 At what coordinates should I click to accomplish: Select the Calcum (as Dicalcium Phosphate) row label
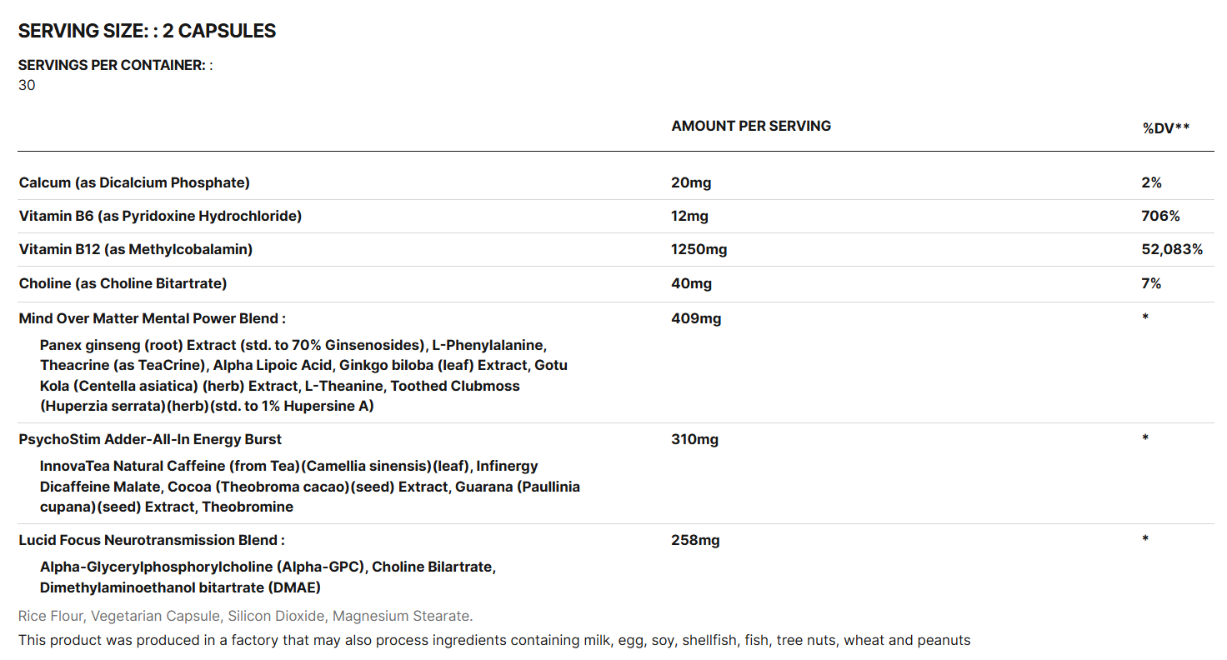134,182
